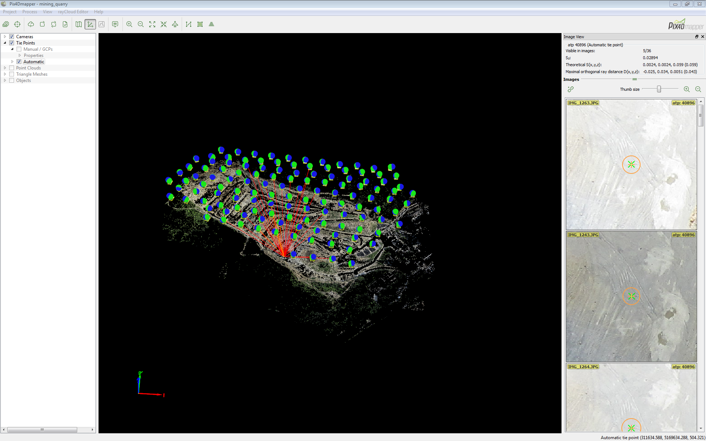The image size is (706, 441).
Task: Click the layers panel horizontal scrollbar thumb
Action: [x=42, y=430]
